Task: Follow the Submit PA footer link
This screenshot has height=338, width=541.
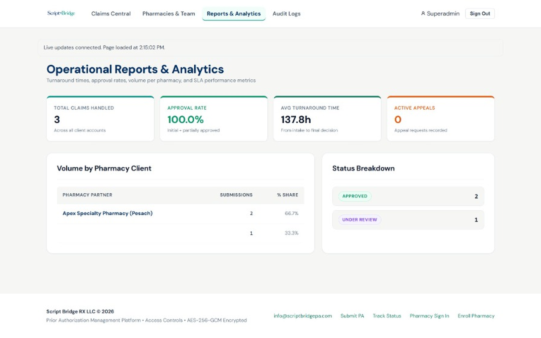Action: (x=352, y=316)
